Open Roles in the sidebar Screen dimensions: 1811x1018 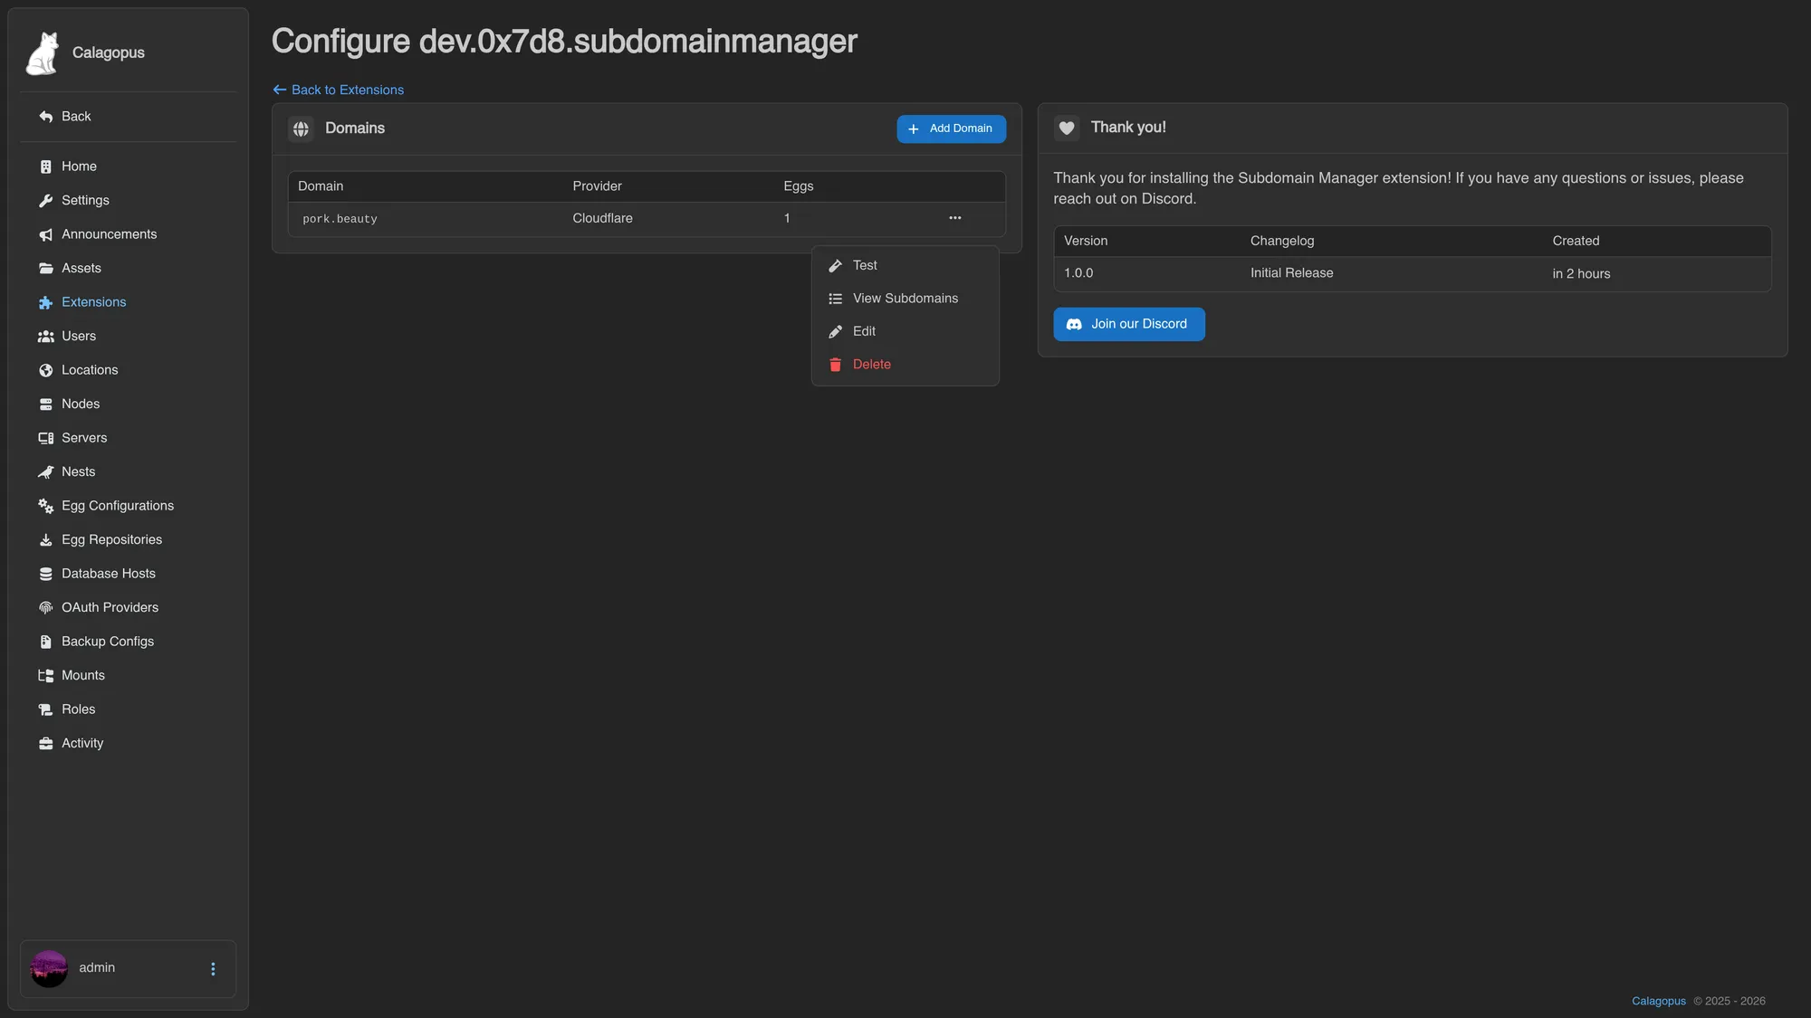[x=128, y=709]
